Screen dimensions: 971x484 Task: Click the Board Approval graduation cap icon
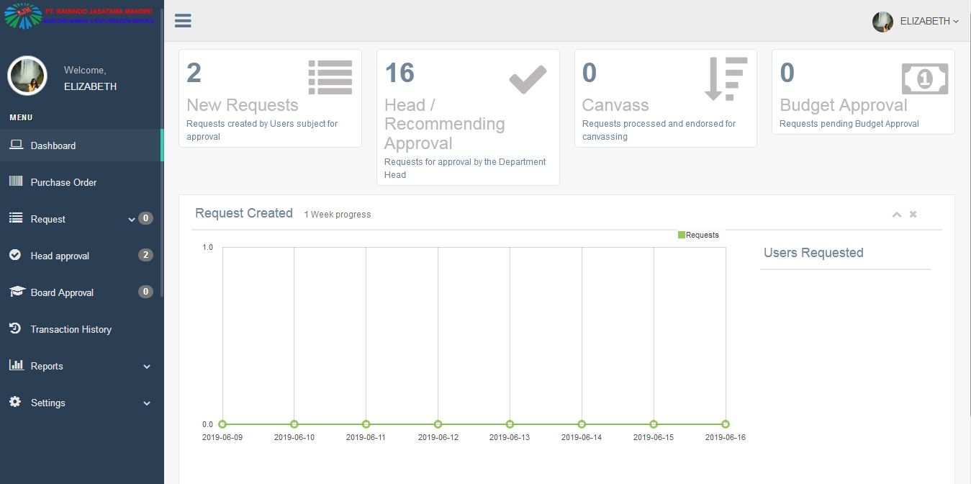pyautogui.click(x=17, y=292)
